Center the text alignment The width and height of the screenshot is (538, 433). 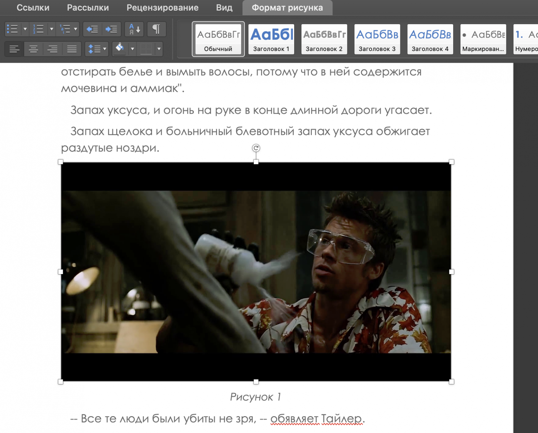33,49
